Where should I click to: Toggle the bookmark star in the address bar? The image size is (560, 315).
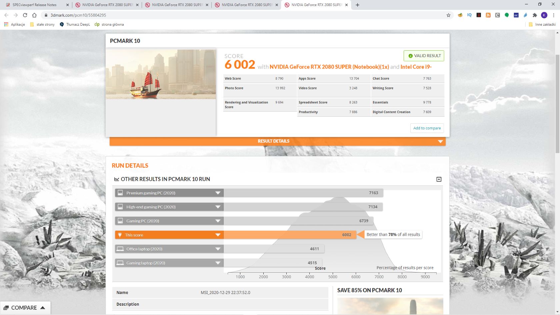[449, 15]
